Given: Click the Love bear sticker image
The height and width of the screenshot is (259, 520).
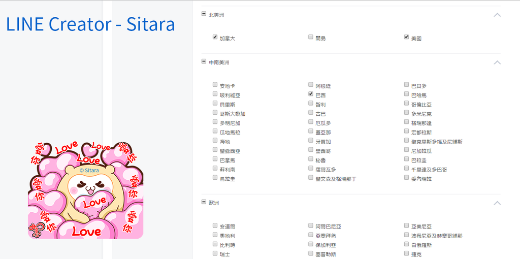Looking at the screenshot, I should coord(85,190).
